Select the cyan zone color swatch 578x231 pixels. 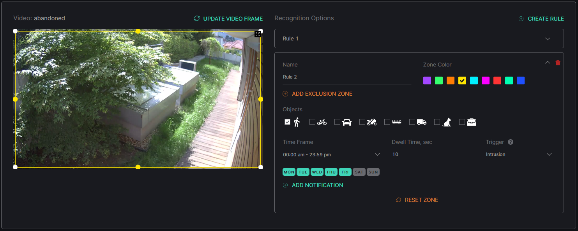[x=474, y=80]
